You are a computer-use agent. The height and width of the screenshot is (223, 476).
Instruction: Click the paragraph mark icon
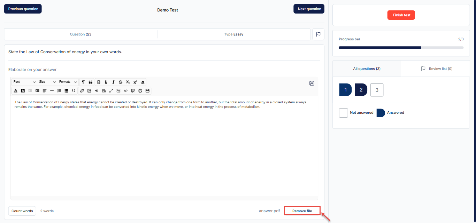pyautogui.click(x=83, y=82)
